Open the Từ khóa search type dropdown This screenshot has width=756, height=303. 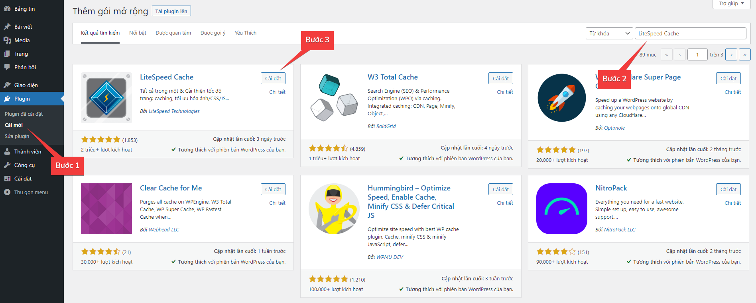pos(609,33)
